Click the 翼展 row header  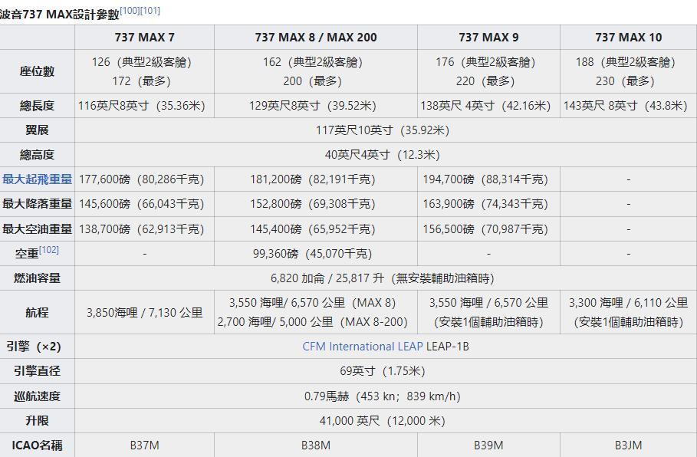[37, 130]
